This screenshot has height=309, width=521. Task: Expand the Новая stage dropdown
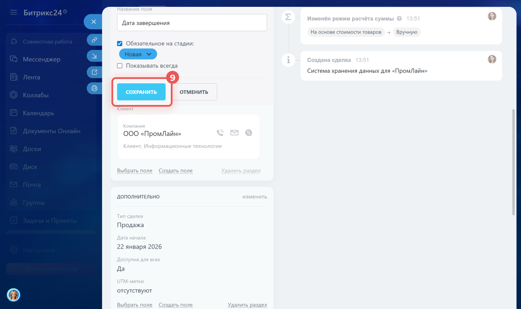point(138,54)
